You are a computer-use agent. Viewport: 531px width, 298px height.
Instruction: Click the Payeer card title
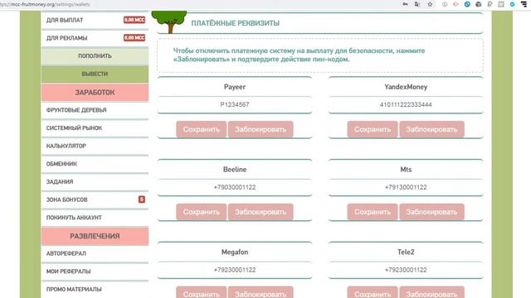point(235,87)
